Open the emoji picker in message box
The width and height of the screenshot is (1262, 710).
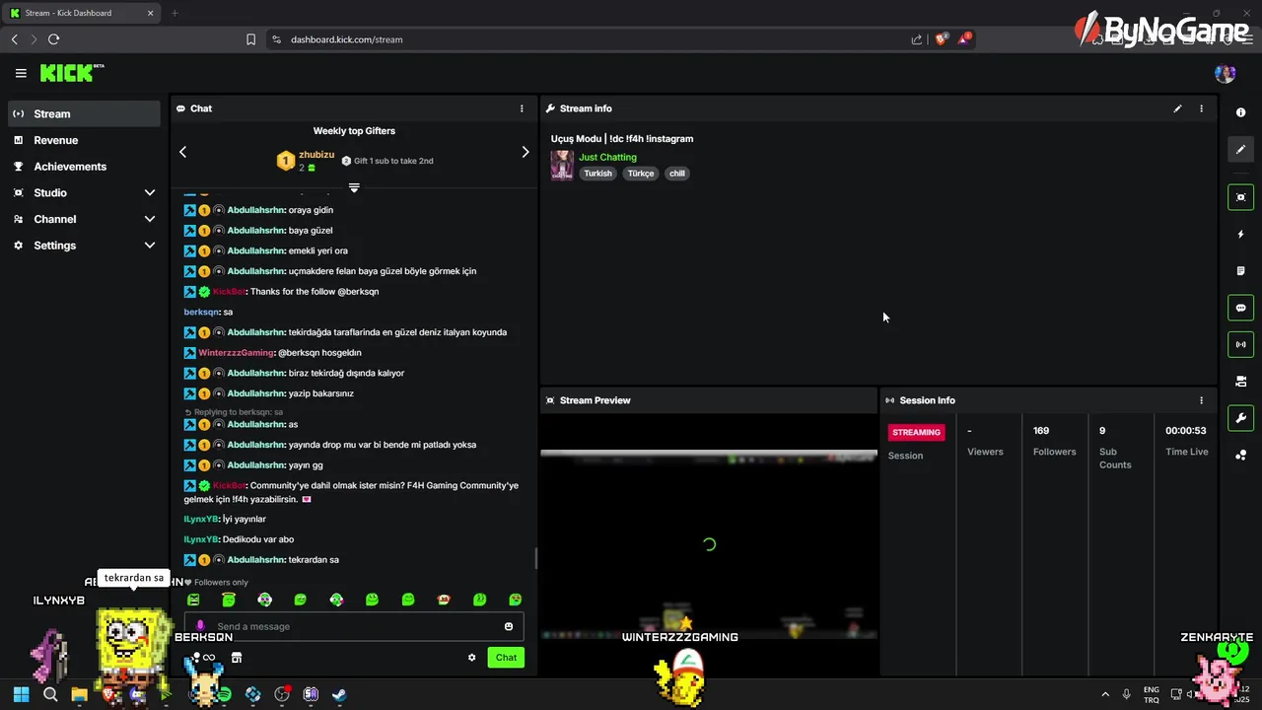point(509,626)
